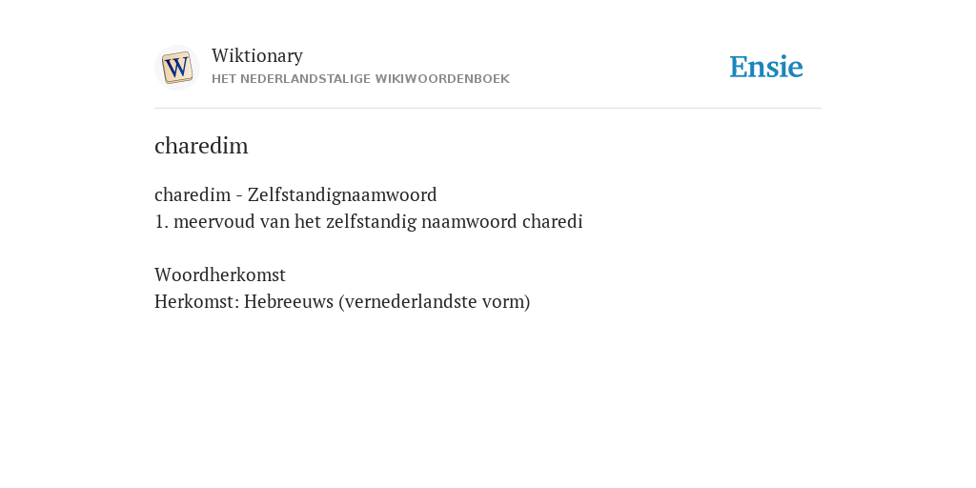
Task: Open the Ensie logo link
Action: [766, 67]
